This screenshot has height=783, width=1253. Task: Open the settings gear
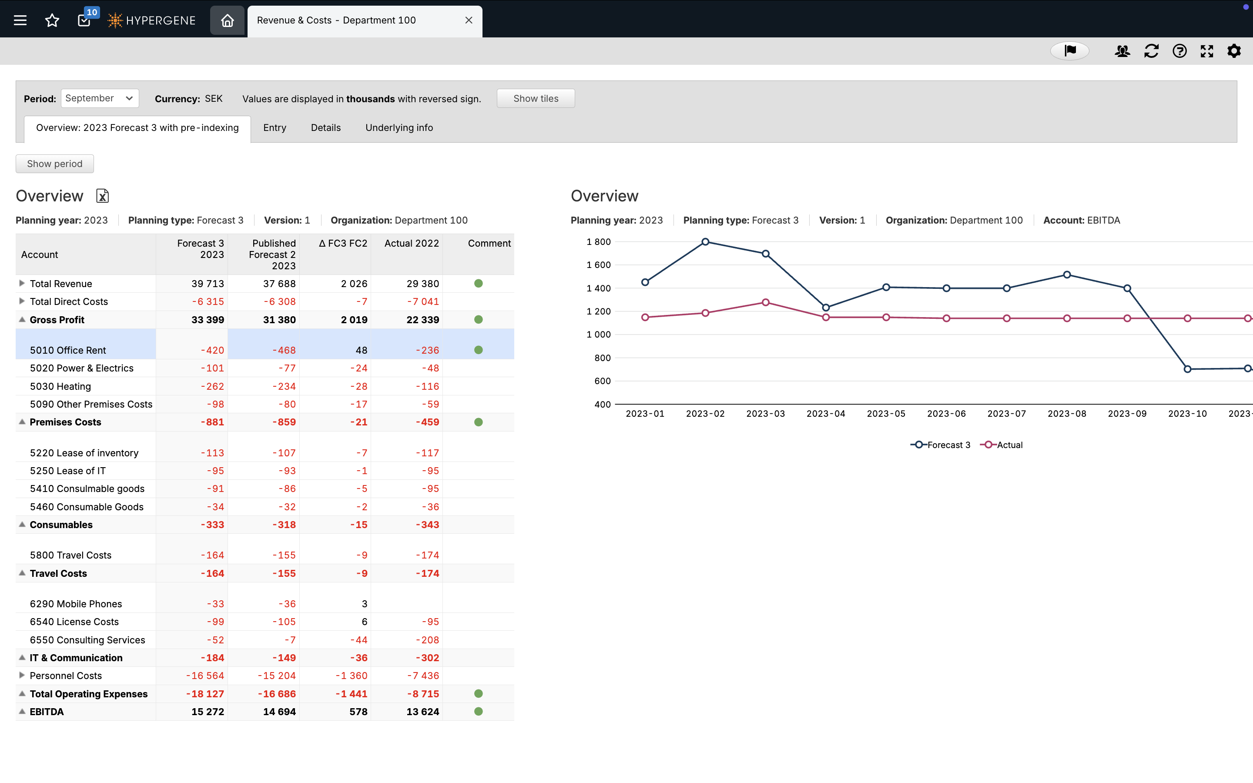[x=1234, y=51]
